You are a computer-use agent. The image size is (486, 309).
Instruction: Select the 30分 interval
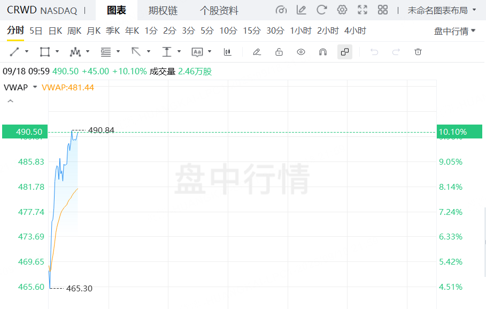pyautogui.click(x=275, y=30)
